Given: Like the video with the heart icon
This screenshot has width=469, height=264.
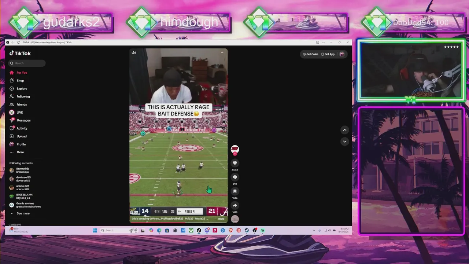Looking at the screenshot, I should (235, 163).
